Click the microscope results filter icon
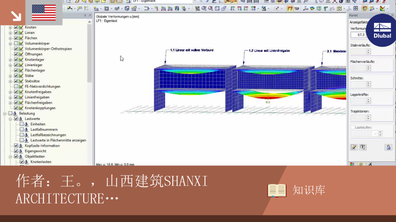396x222 pixels. click(x=263, y=8)
